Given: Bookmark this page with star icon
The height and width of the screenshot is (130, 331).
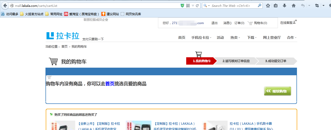Looking at the screenshot, I should (268, 6).
